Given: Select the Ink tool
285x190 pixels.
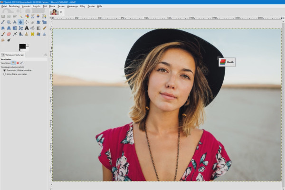Looking at the screenshot, I should (x=21, y=34).
